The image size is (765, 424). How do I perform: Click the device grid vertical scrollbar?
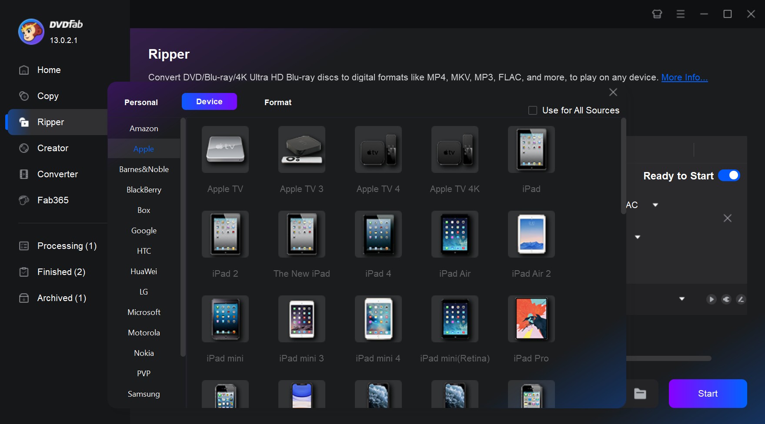[x=624, y=166]
